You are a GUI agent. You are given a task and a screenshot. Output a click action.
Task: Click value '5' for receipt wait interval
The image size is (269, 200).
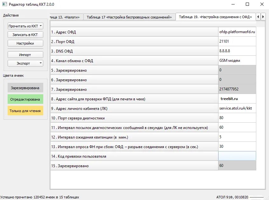pyautogui.click(x=237, y=137)
